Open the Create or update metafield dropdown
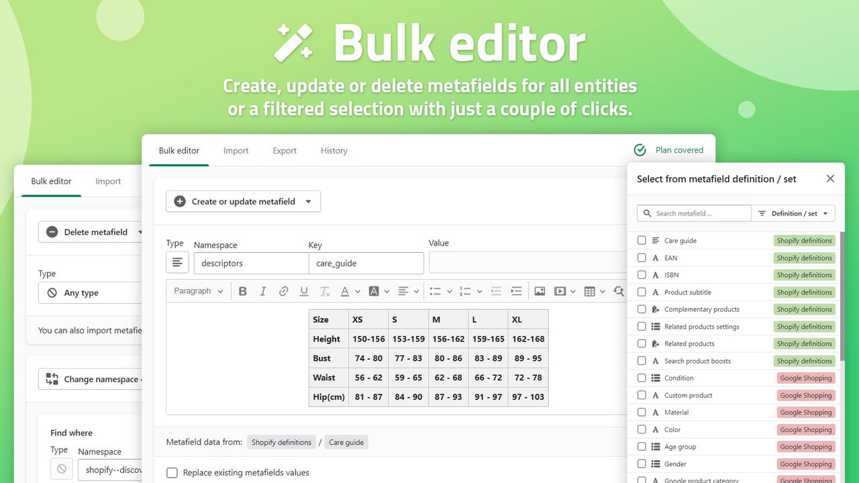Image resolution: width=859 pixels, height=483 pixels. [x=243, y=201]
